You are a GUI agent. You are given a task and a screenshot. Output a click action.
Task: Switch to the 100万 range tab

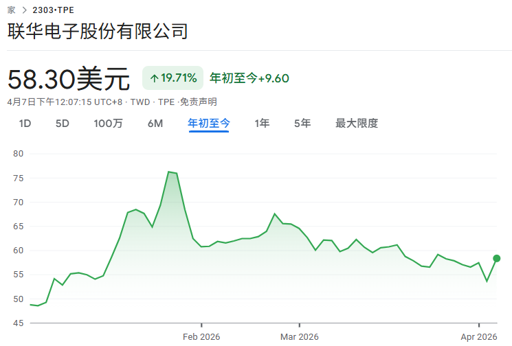pyautogui.click(x=108, y=124)
